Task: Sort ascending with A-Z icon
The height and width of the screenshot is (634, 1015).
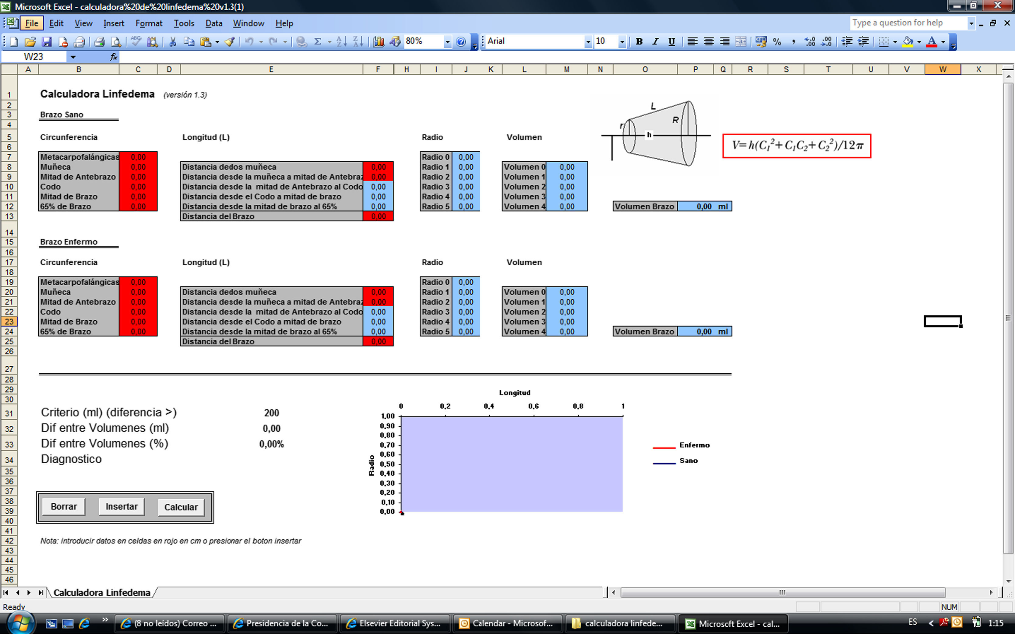Action: 341,41
